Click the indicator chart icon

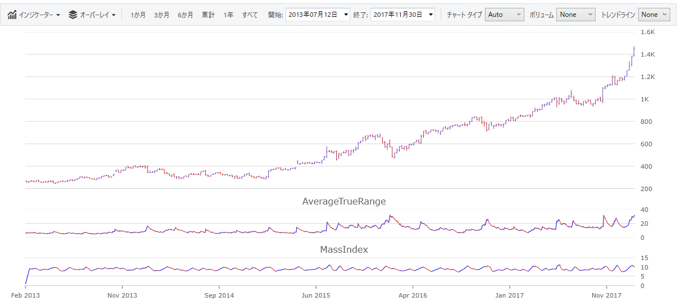click(12, 15)
